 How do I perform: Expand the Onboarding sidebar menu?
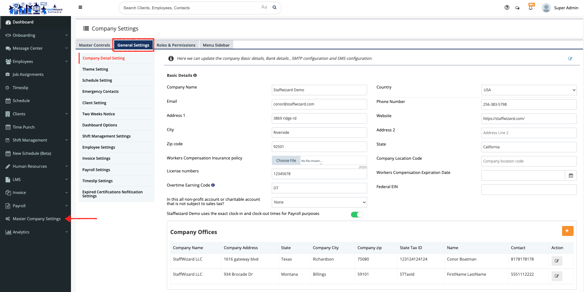(x=35, y=35)
